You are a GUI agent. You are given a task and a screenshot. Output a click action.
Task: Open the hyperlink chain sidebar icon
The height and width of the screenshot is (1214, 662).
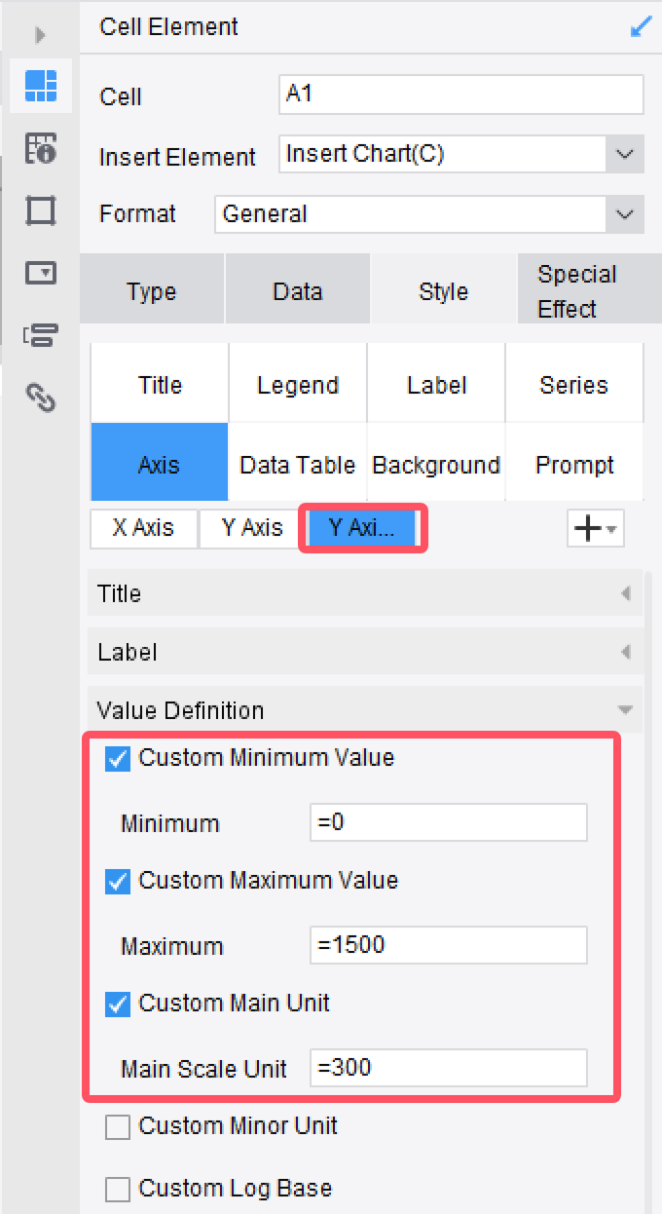point(41,398)
